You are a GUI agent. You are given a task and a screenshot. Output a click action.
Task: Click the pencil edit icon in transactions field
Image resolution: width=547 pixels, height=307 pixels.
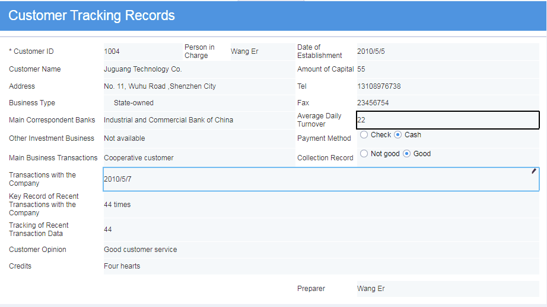tap(534, 171)
